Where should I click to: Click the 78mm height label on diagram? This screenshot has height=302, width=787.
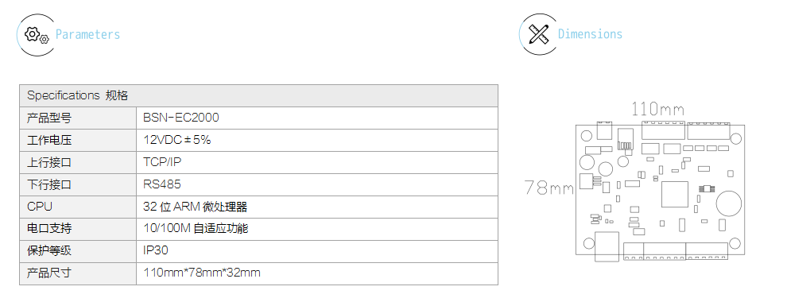(549, 188)
